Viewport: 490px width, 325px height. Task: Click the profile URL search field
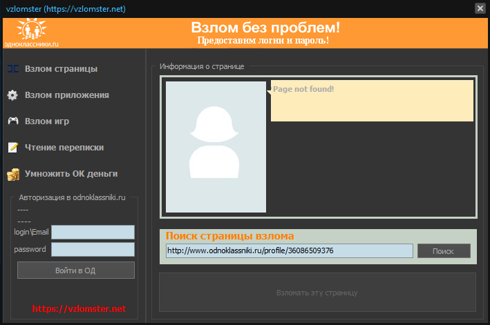[290, 250]
